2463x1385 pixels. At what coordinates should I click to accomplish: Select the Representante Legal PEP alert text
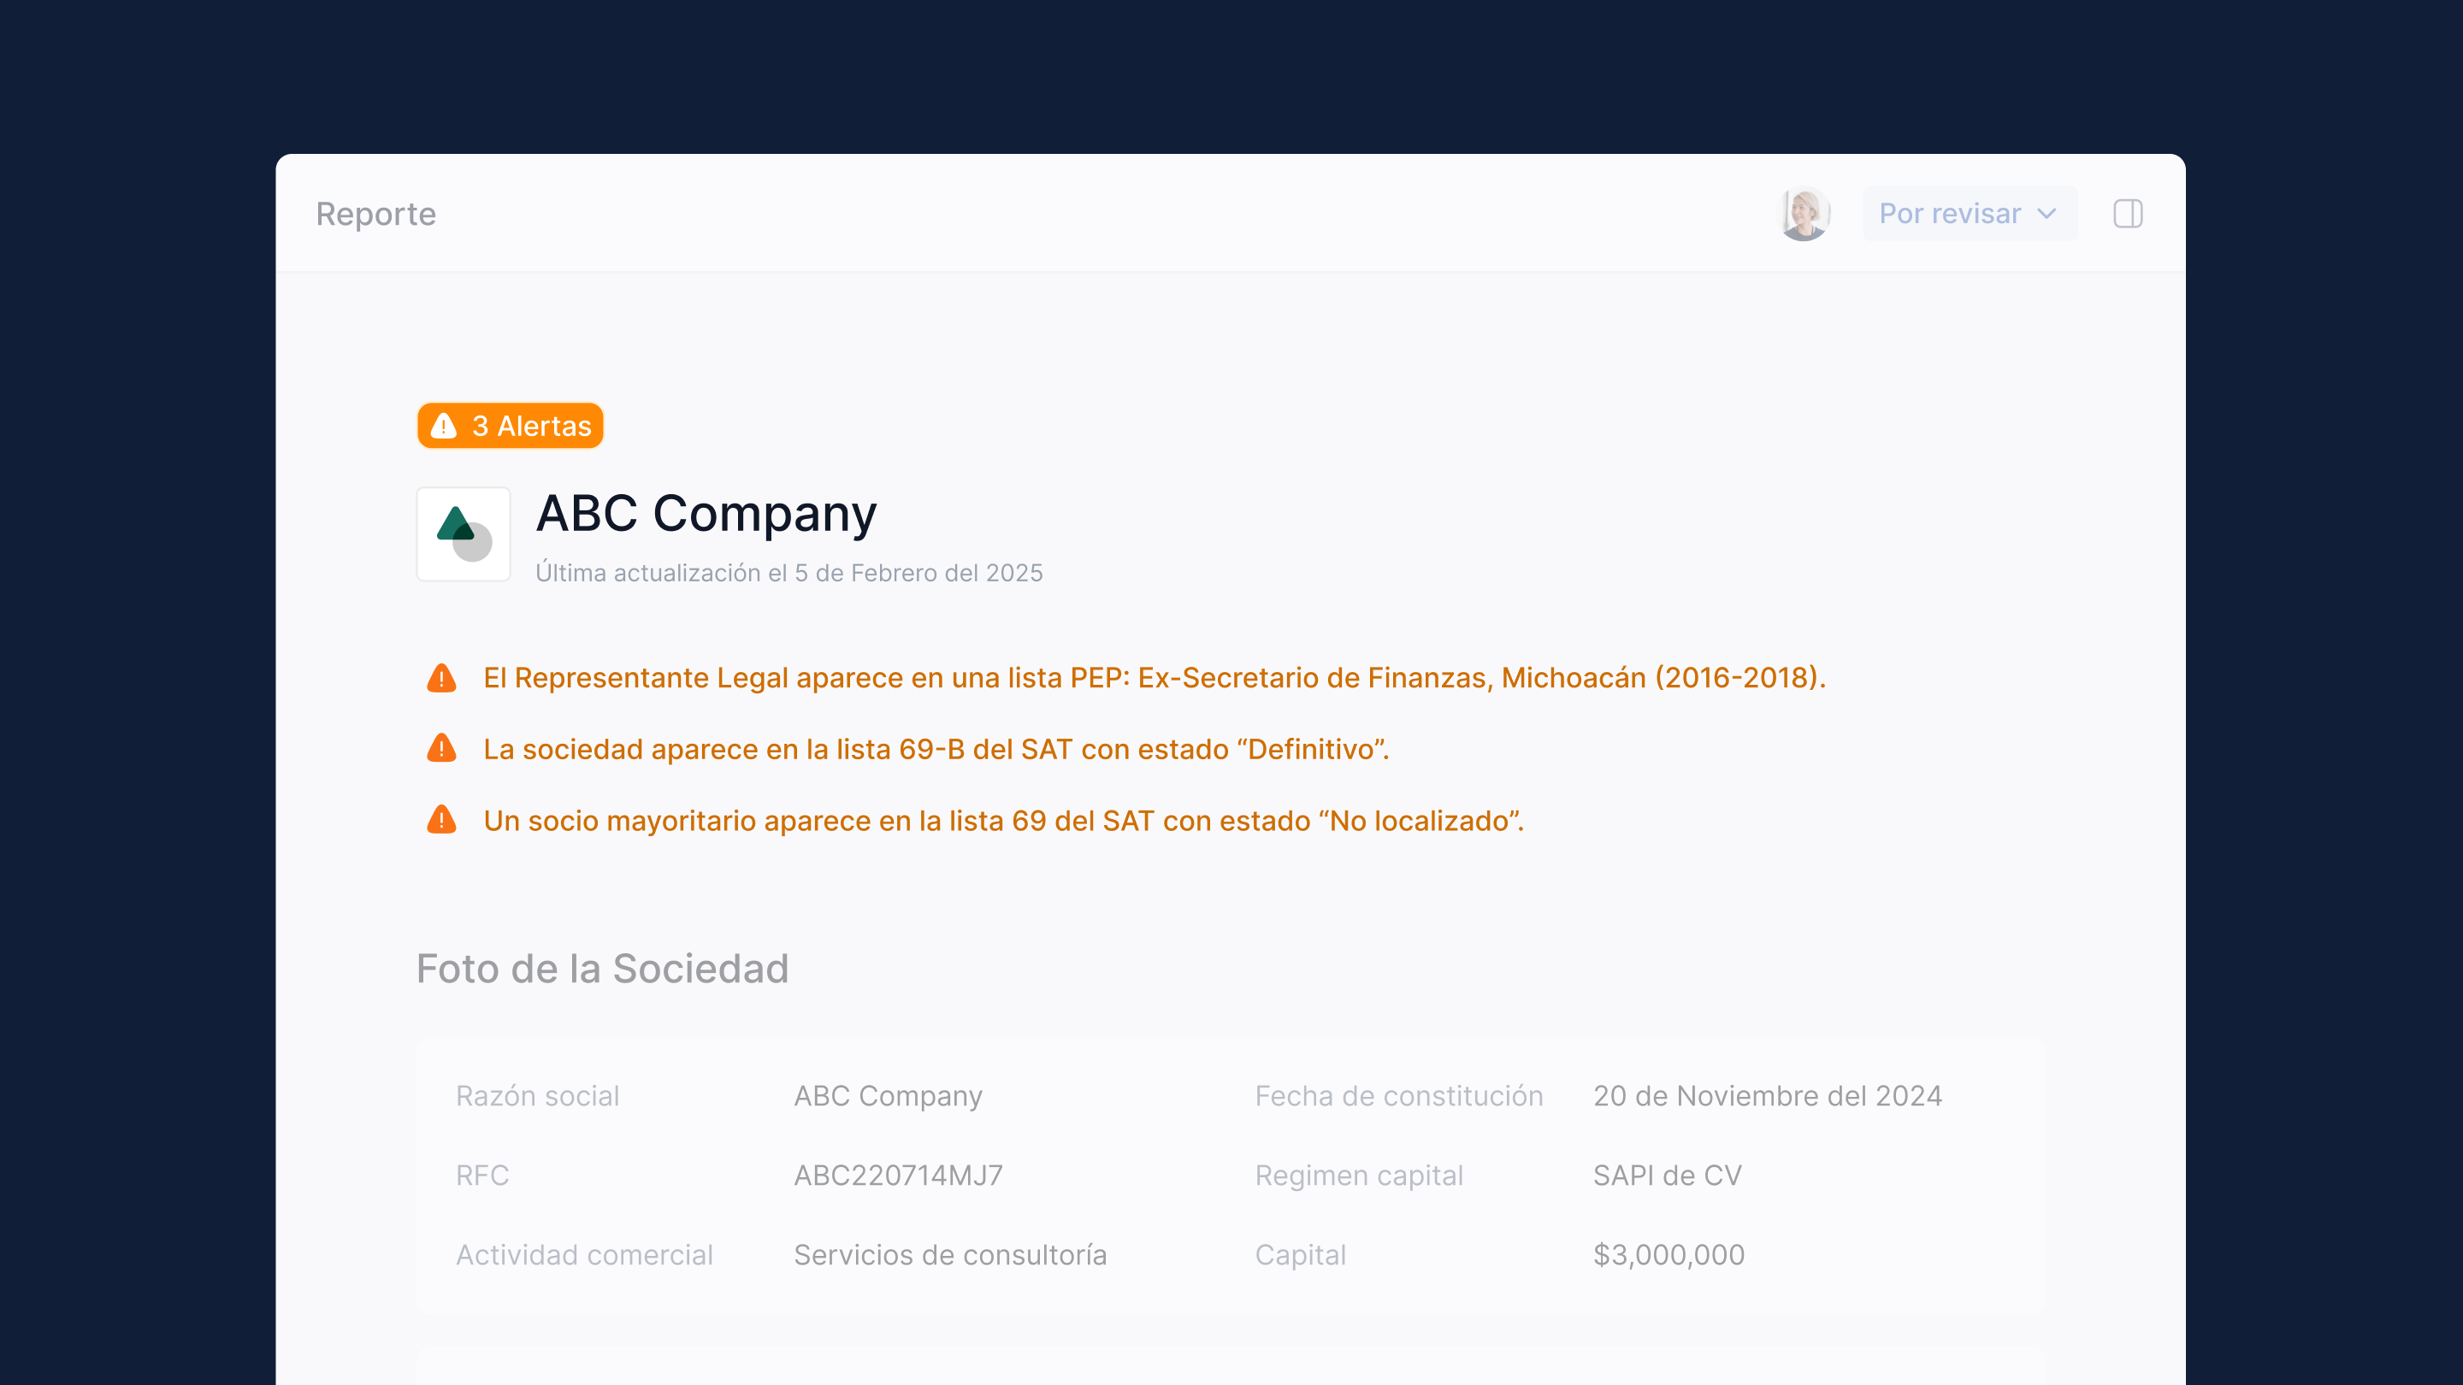(x=1154, y=678)
